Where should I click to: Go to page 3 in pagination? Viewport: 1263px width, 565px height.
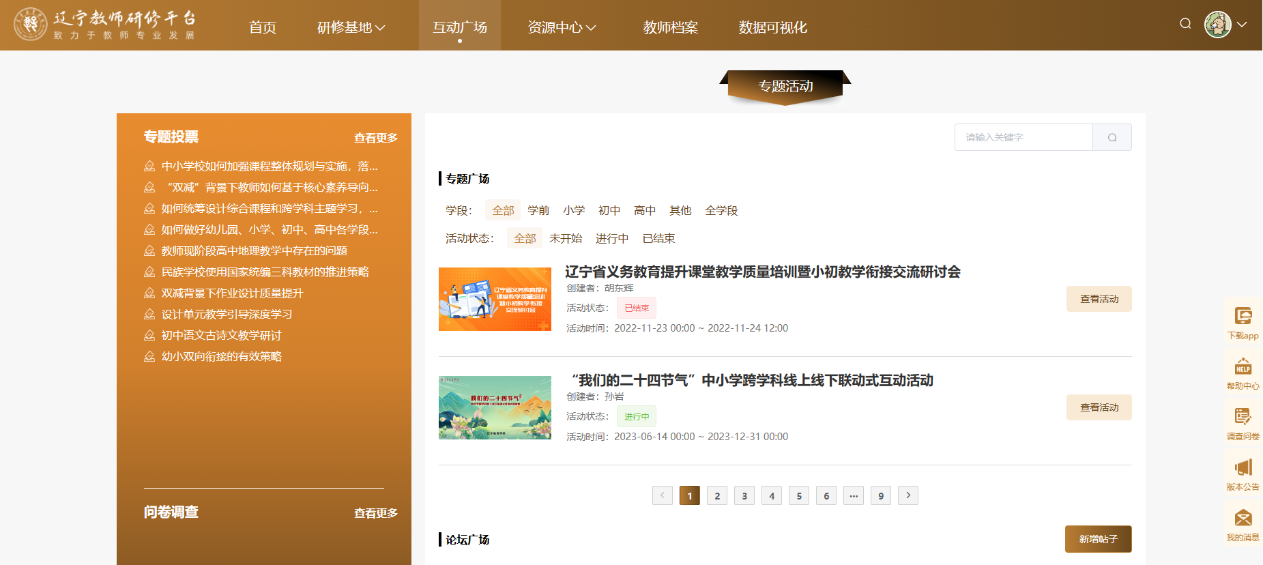pyautogui.click(x=744, y=495)
